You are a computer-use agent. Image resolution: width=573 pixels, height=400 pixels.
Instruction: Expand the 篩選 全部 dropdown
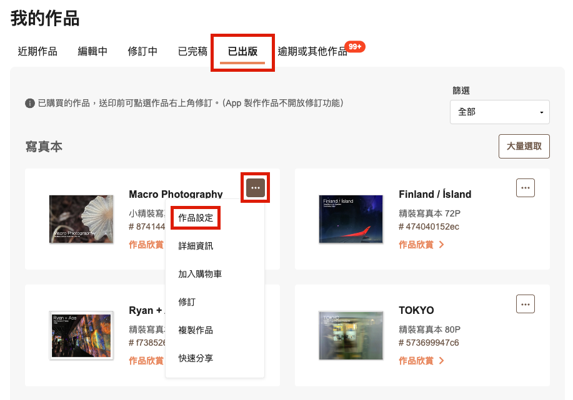pos(499,112)
